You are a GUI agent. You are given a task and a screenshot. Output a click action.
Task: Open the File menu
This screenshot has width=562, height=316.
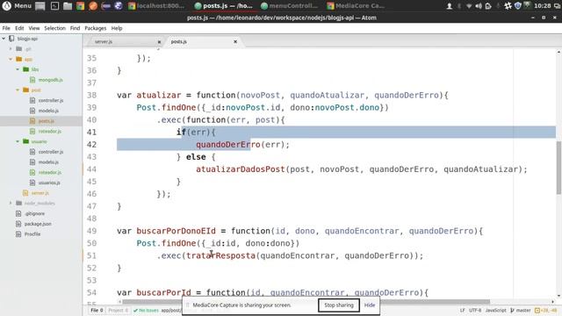pyautogui.click(x=6, y=28)
